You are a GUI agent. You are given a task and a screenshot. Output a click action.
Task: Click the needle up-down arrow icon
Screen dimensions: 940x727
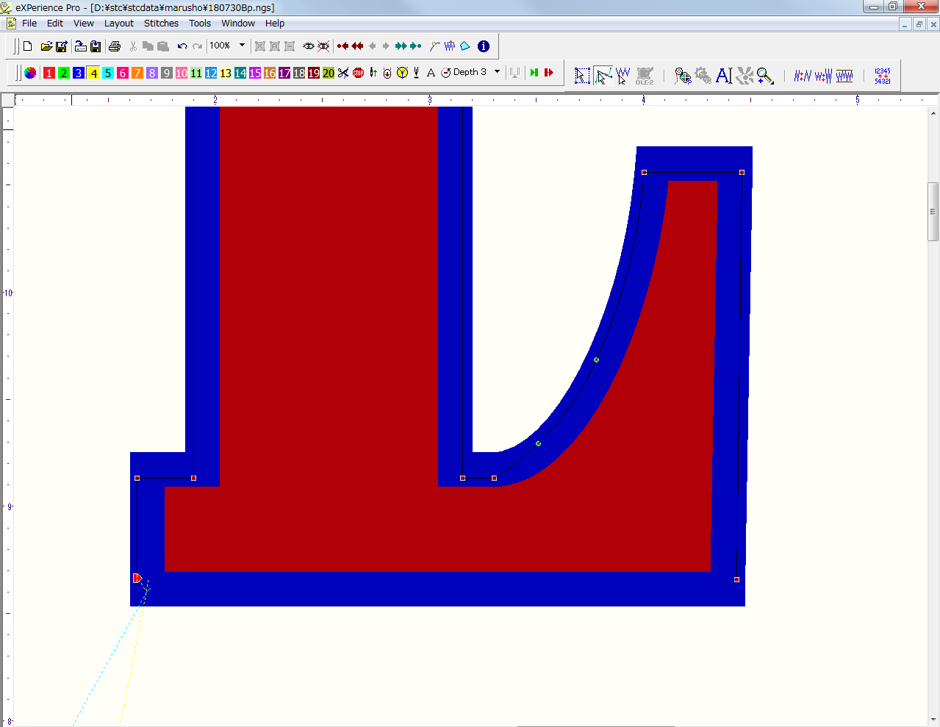click(x=373, y=73)
